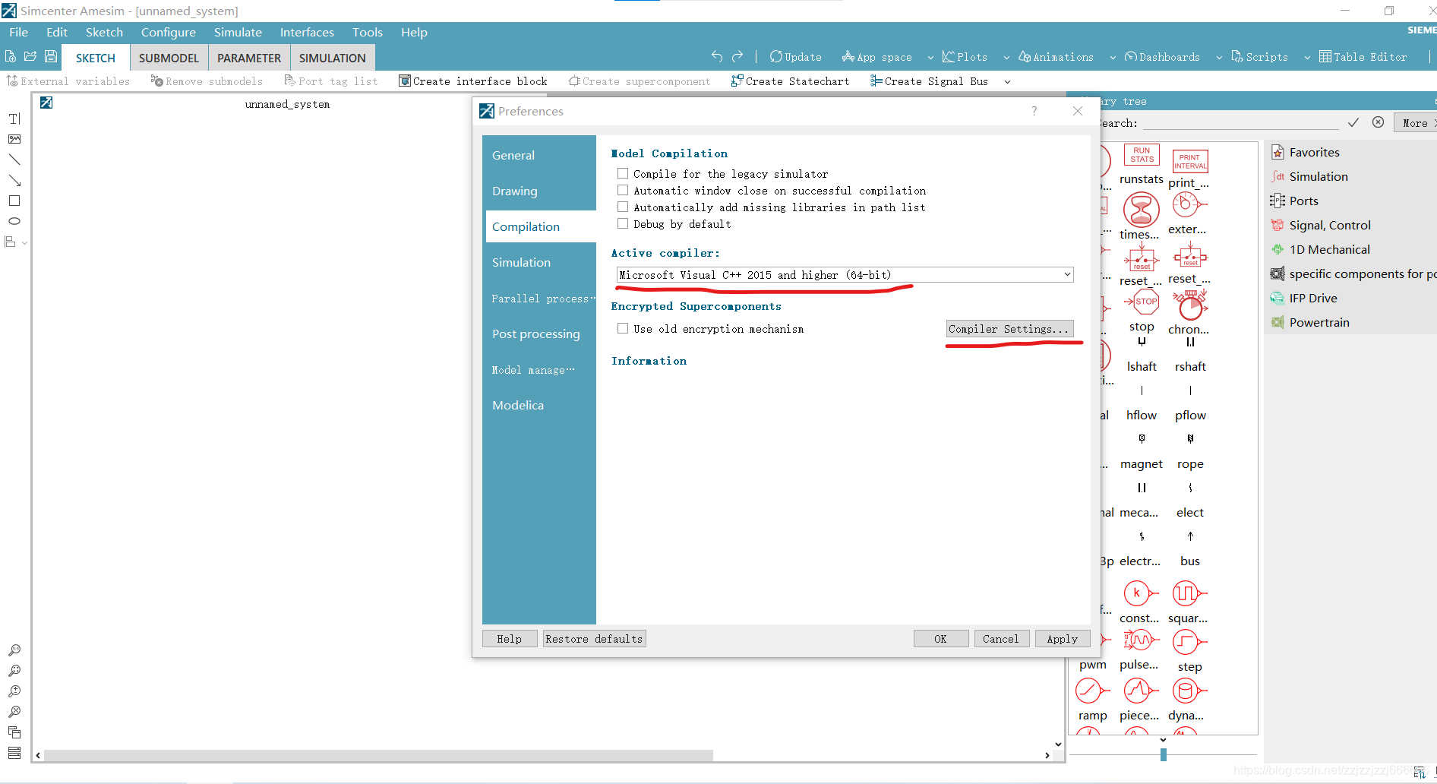The image size is (1437, 784).
Task: Click the library Search input field
Action: (1241, 123)
